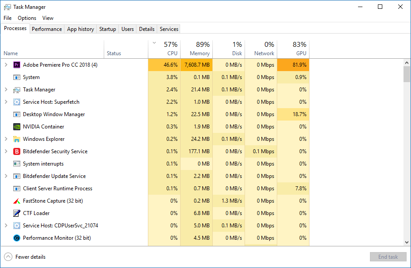
Task: Click the 0.1 Mbps network cell
Action: (261, 151)
